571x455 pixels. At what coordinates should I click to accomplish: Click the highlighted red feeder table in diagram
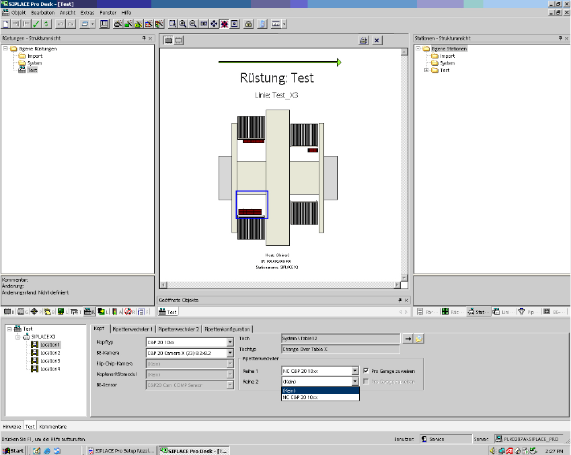pyautogui.click(x=250, y=212)
